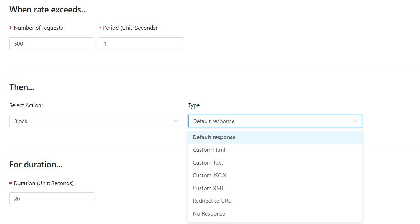Choose the No Response option

click(209, 214)
